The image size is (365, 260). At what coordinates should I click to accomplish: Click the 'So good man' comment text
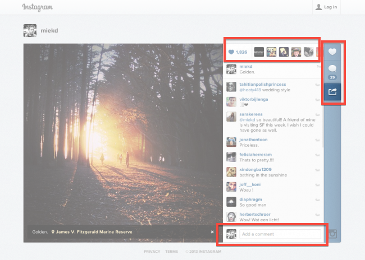(253, 205)
